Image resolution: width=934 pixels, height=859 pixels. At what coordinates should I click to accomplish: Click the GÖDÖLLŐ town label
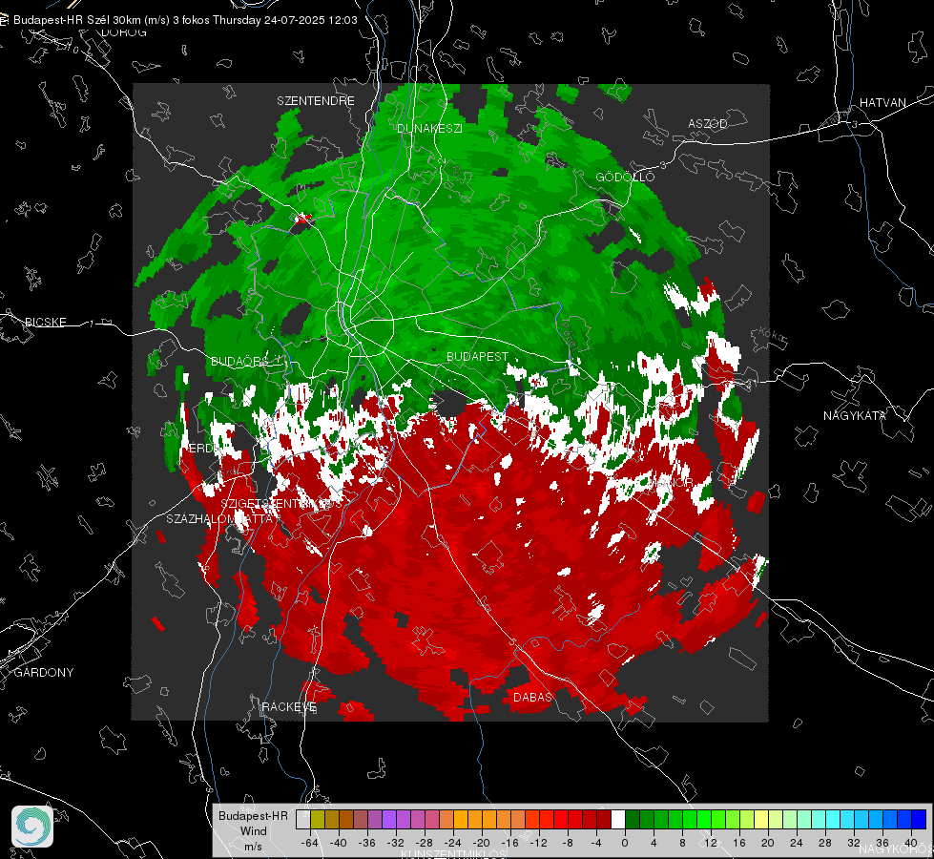(x=625, y=177)
